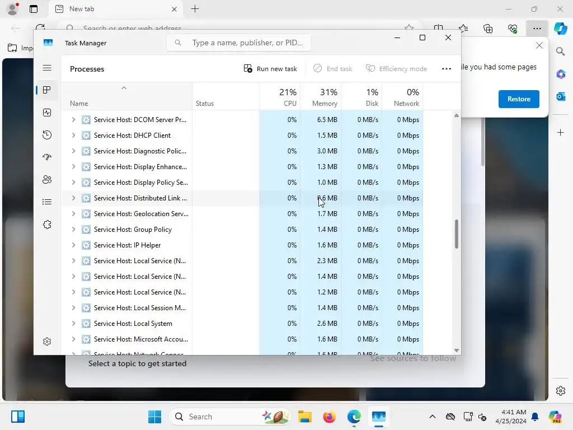This screenshot has width=573, height=430.
Task: Open Task Manager settings gear
Action: coord(47,342)
